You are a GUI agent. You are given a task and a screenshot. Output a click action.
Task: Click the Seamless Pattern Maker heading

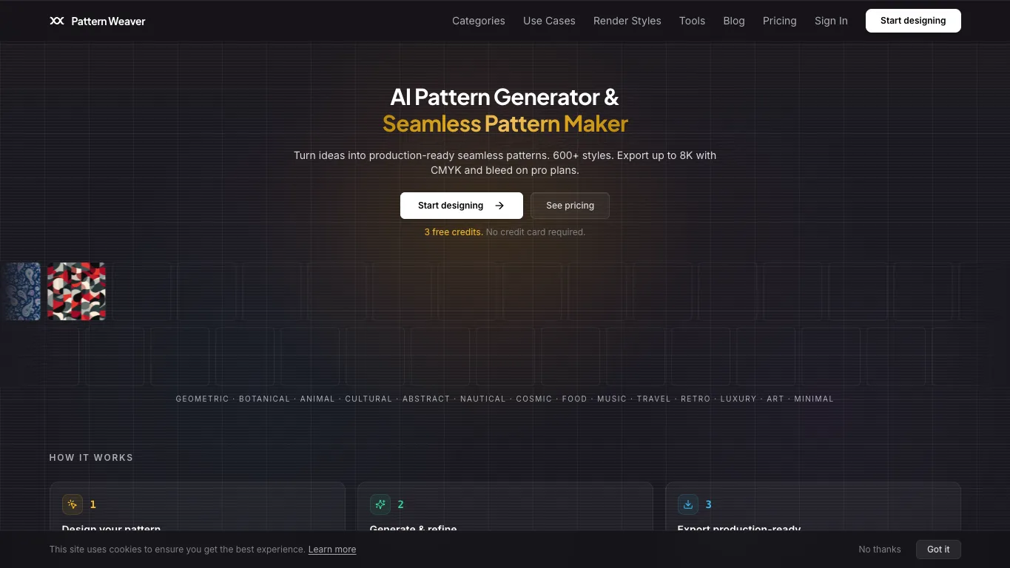tap(505, 124)
